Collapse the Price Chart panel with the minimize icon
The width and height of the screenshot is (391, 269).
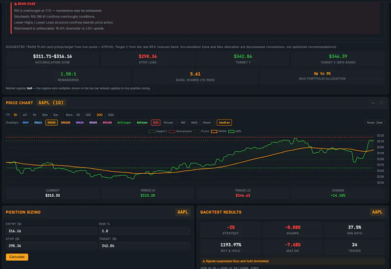[373, 103]
